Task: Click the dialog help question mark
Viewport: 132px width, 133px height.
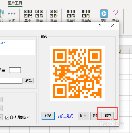Action: 100,26
